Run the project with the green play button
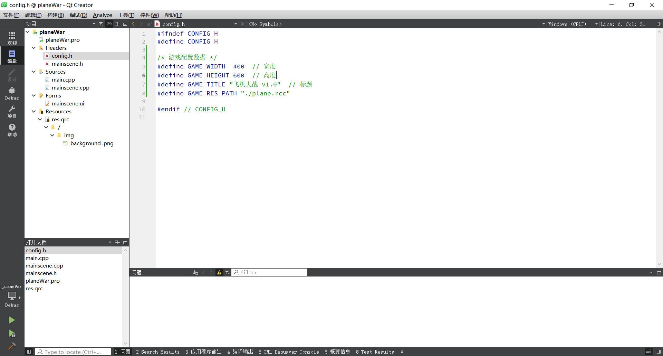The height and width of the screenshot is (356, 663). pos(12,320)
